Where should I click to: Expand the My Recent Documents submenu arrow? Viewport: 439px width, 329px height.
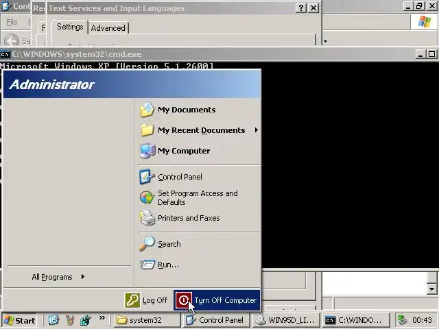tap(256, 130)
